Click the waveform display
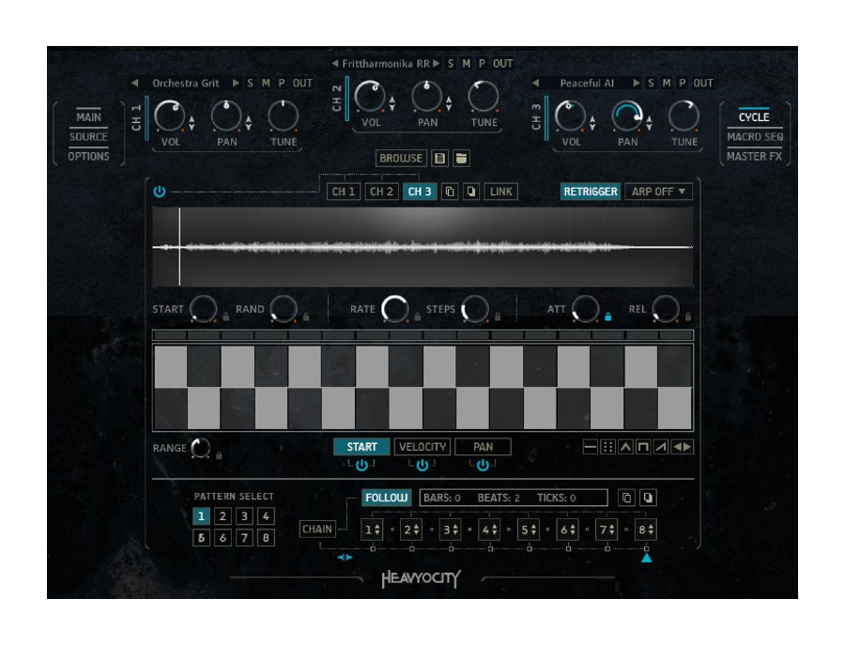The height and width of the screenshot is (645, 845). tap(422, 247)
